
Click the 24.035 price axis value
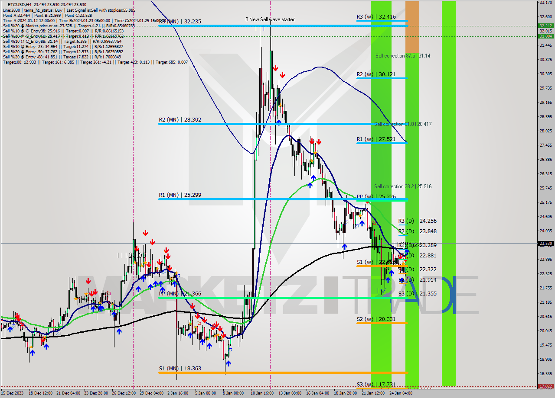545,231
